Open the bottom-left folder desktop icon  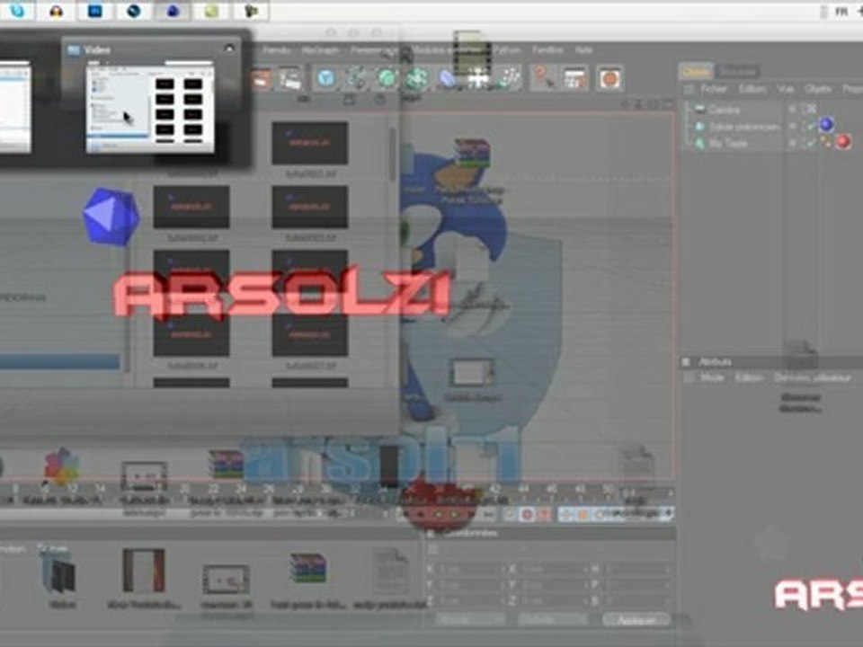[60, 573]
